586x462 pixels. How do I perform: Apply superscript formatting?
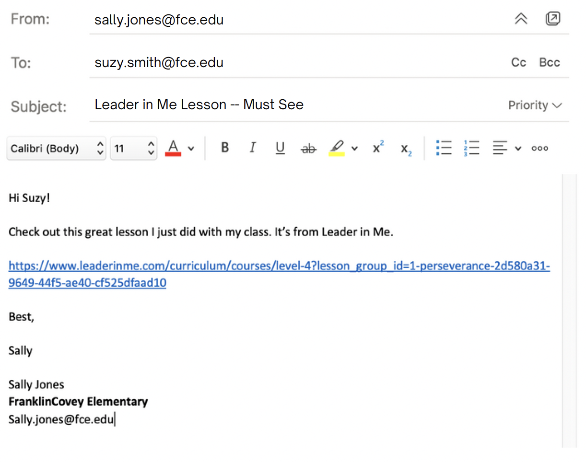pyautogui.click(x=377, y=148)
